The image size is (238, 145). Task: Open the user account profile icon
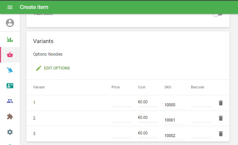coord(10,23)
